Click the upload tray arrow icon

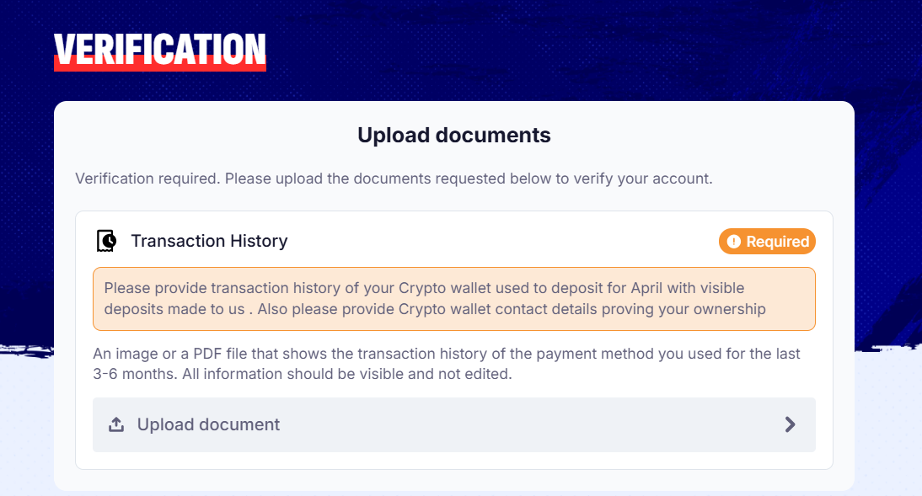[116, 425]
